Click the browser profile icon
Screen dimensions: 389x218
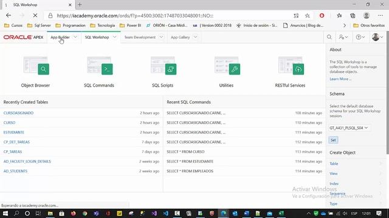[x=366, y=16]
